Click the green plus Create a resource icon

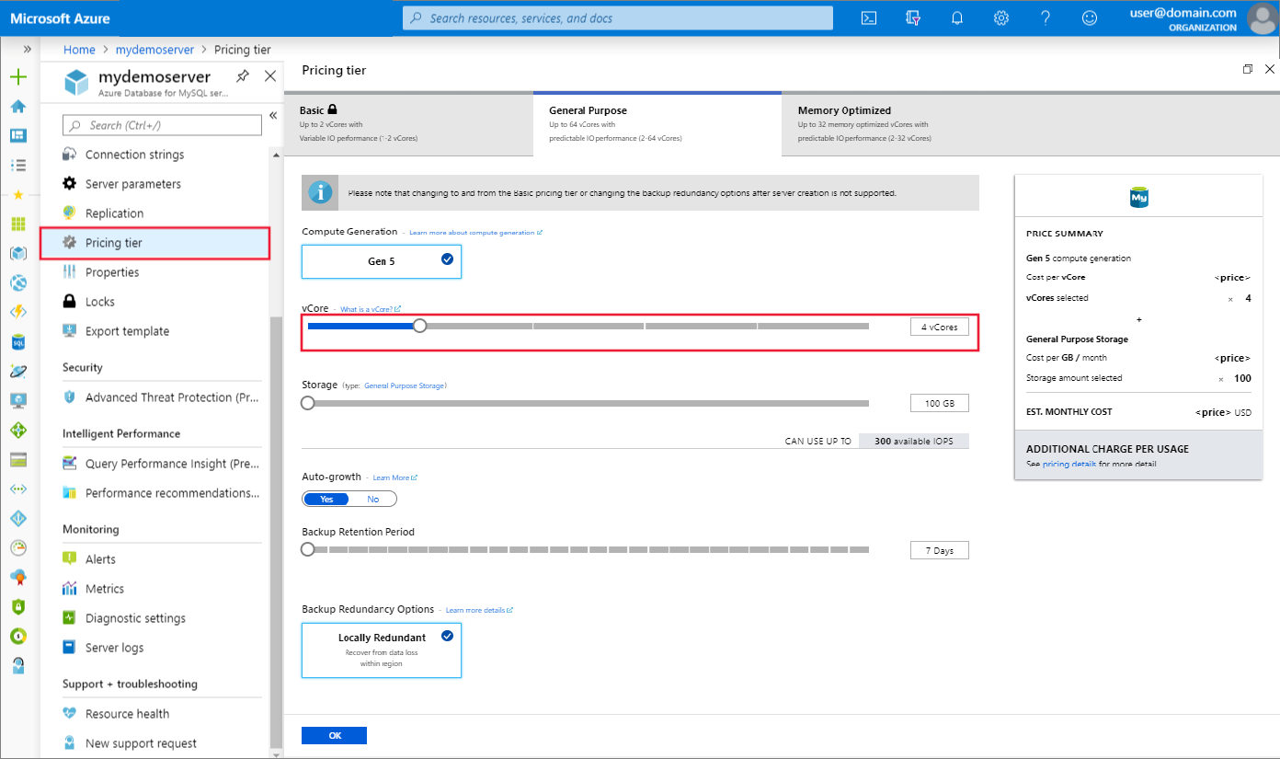click(17, 77)
